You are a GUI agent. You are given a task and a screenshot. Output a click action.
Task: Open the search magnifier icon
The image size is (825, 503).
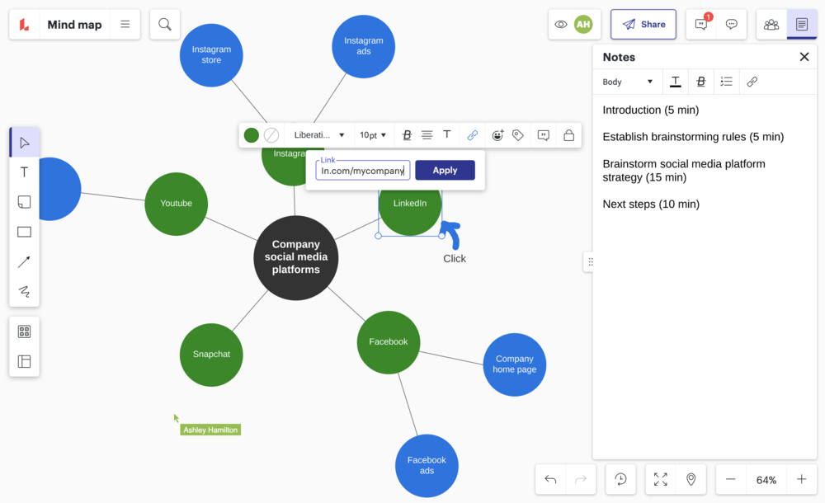(x=165, y=25)
